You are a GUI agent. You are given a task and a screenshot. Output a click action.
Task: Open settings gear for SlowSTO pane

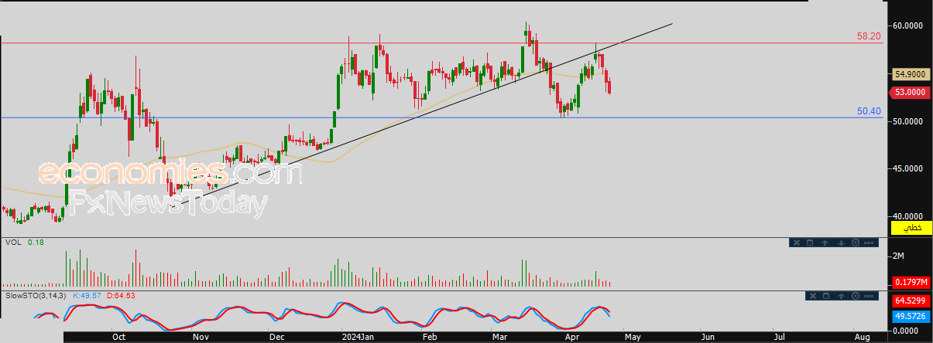click(856, 296)
